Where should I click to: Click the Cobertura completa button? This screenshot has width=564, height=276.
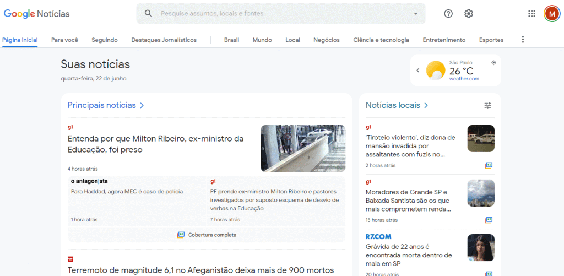tap(207, 235)
